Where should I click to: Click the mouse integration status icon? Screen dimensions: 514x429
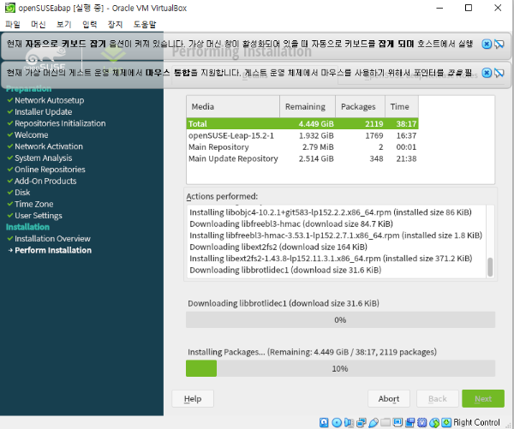point(434,422)
